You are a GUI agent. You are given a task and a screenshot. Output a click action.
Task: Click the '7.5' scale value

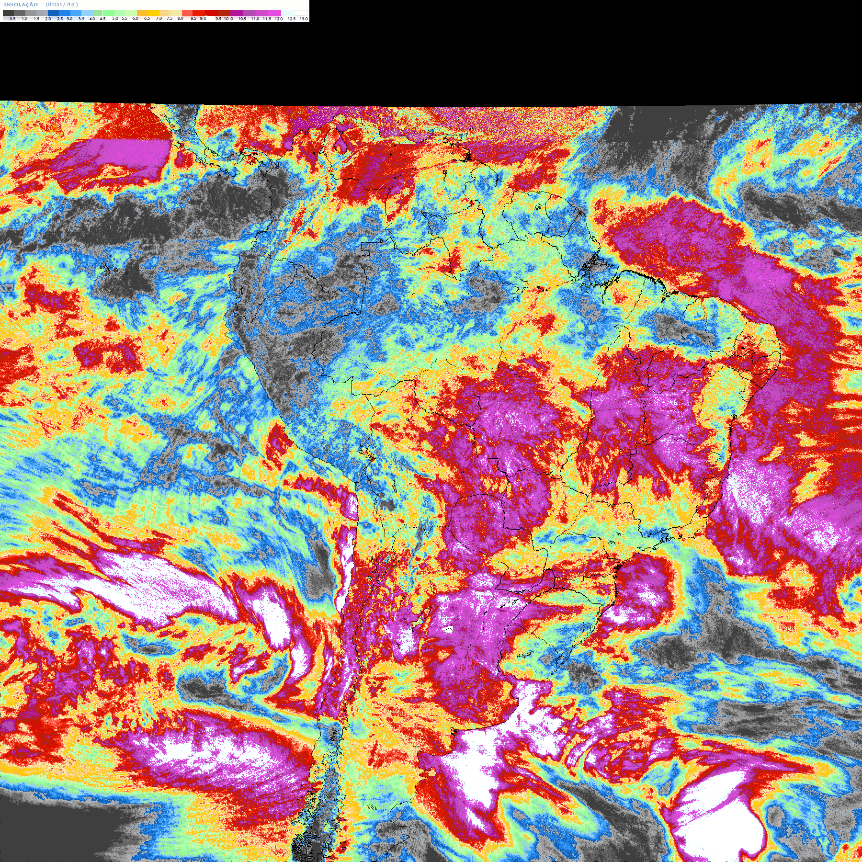(170, 18)
